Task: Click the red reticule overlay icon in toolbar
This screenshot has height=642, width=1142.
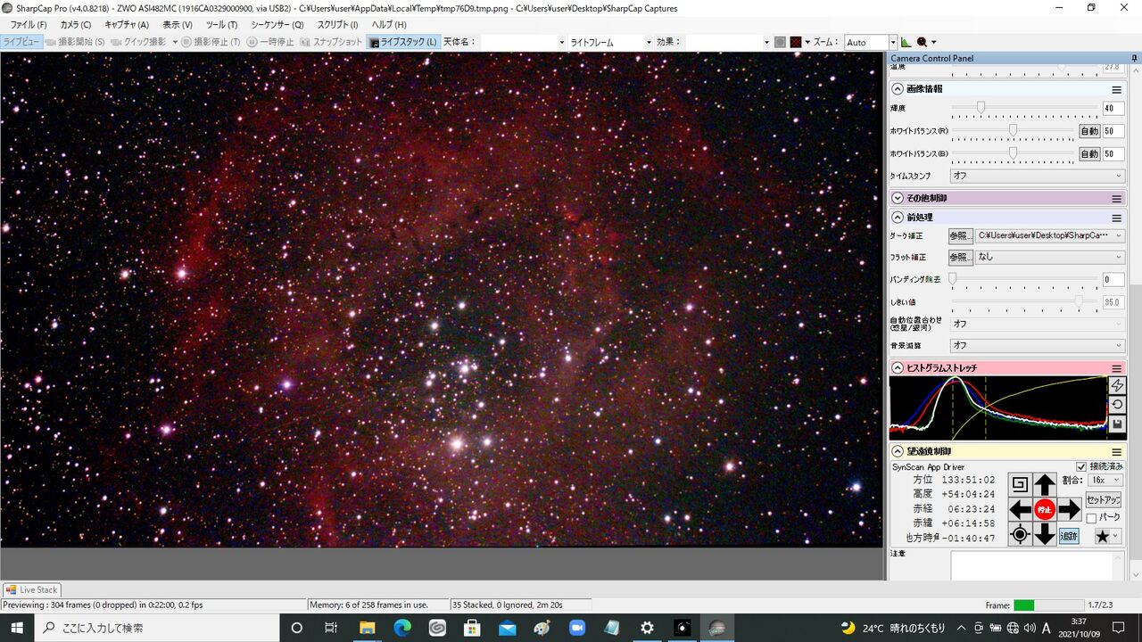Action: 796,42
